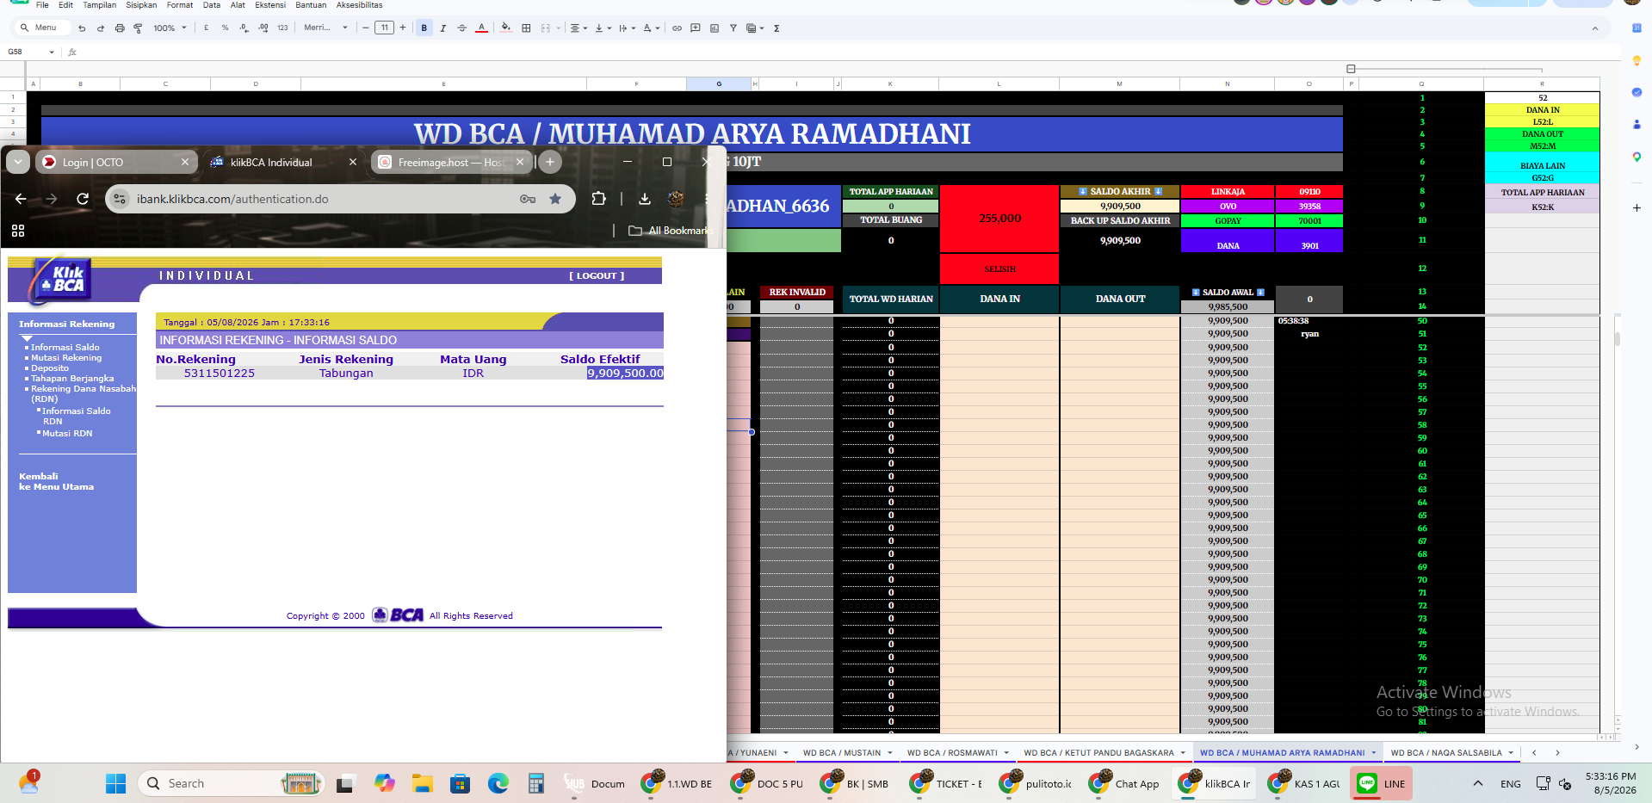Click the undo icon in Sheets toolbar
Image resolution: width=1652 pixels, height=803 pixels.
tap(82, 28)
